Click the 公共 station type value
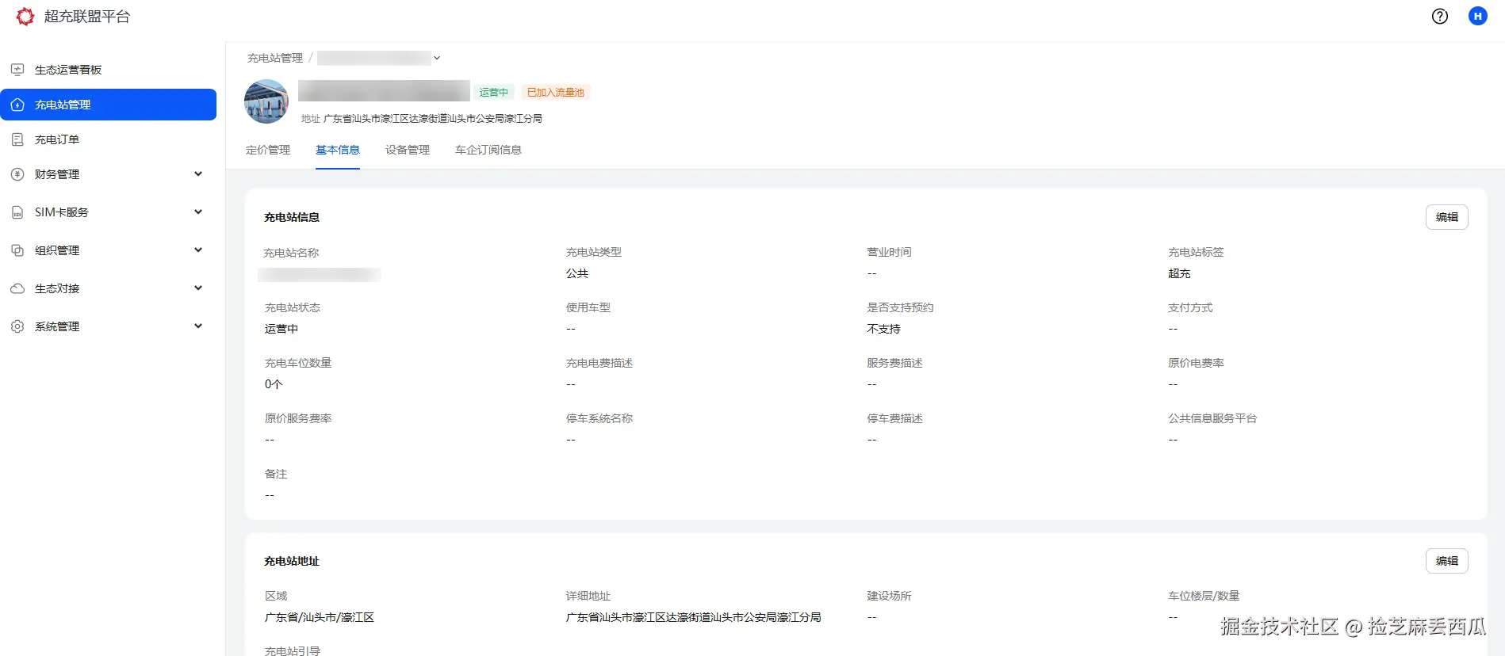The height and width of the screenshot is (656, 1505). point(577,273)
